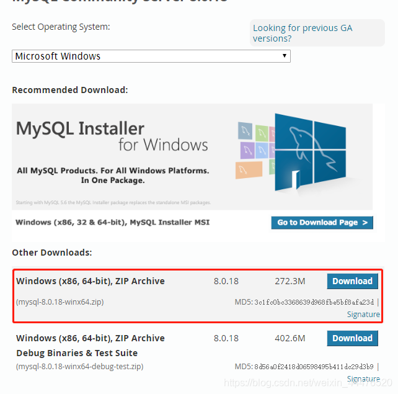Select the text '(mysql-8.0.18-winx64-debug-test.zip)'

[80, 367]
